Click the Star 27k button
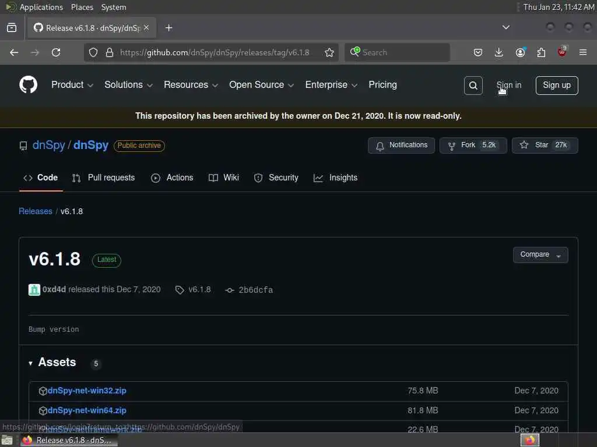Screen dimensions: 597x447 545,145
